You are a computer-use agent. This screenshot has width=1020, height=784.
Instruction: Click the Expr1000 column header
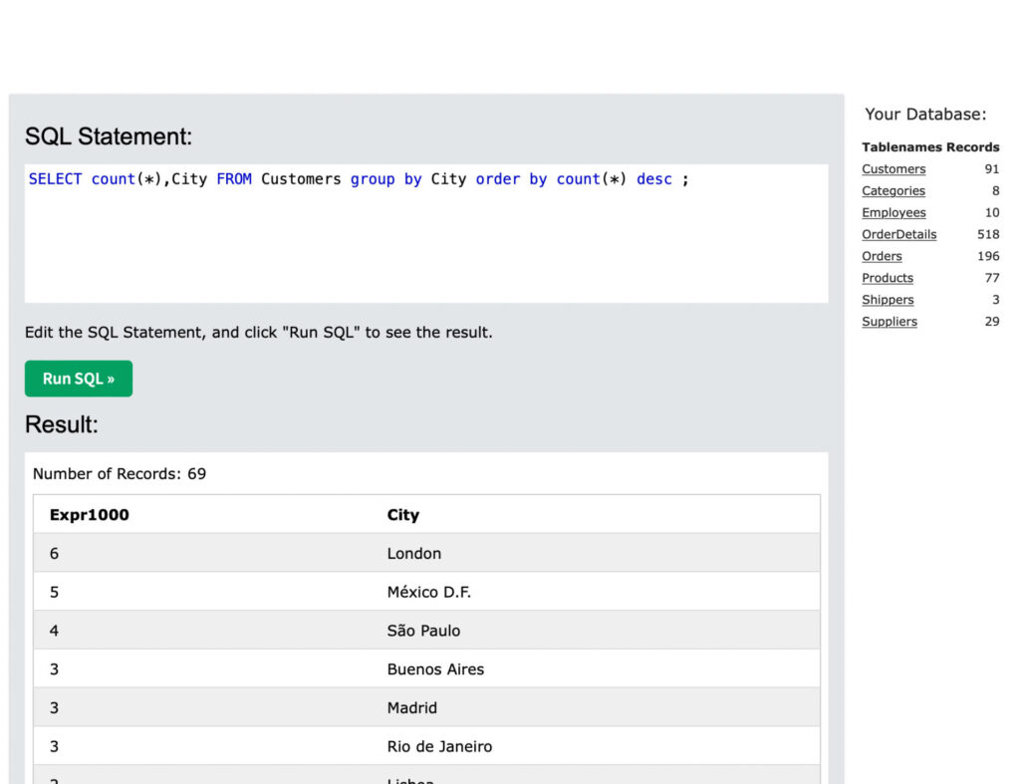[90, 515]
